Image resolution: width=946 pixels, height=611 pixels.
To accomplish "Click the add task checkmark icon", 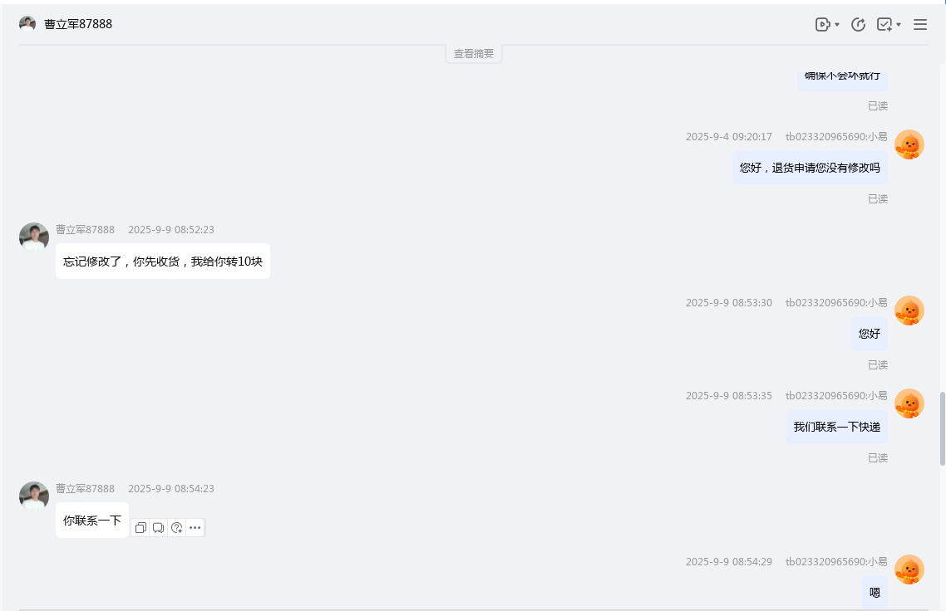I will pyautogui.click(x=884, y=25).
